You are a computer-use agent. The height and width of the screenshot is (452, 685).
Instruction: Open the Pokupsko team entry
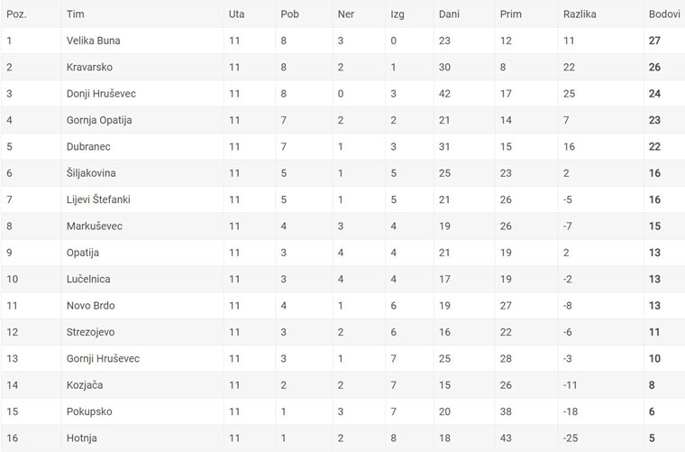point(88,412)
